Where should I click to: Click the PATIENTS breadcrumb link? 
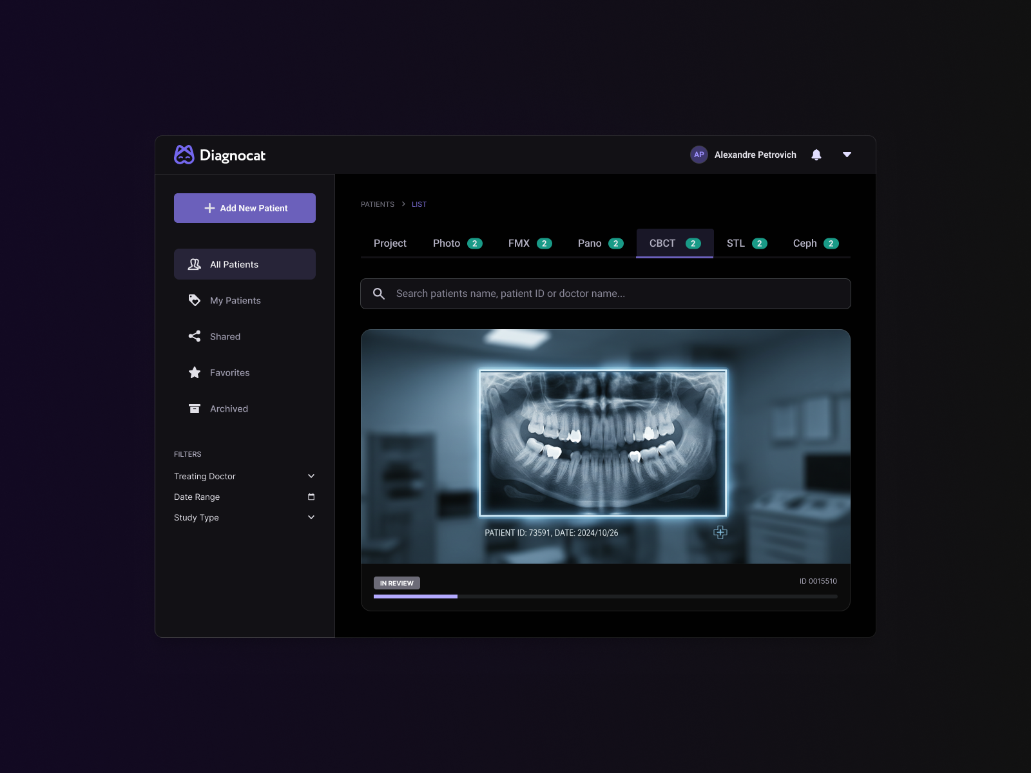[378, 204]
